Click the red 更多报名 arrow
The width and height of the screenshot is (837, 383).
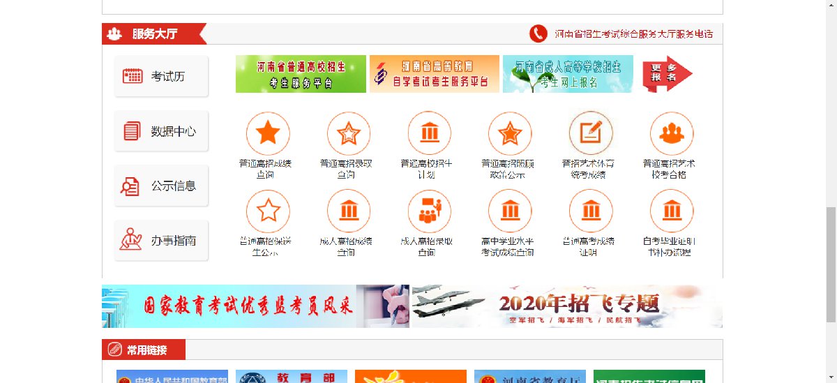click(667, 74)
